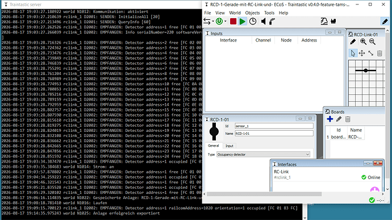This screenshot has height=220, width=392.
Task: Click the server connection arrows icon
Action: [x=207, y=22]
